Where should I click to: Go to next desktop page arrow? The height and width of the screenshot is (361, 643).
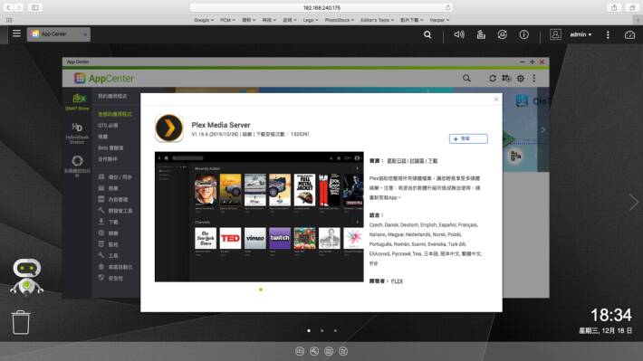[634, 203]
